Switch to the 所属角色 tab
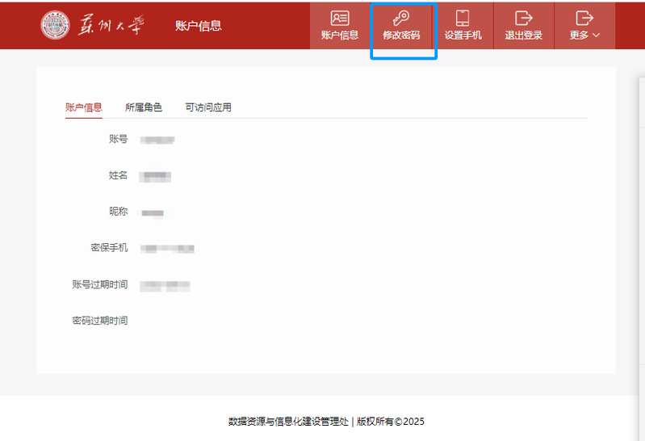This screenshot has height=441, width=645. (x=144, y=107)
